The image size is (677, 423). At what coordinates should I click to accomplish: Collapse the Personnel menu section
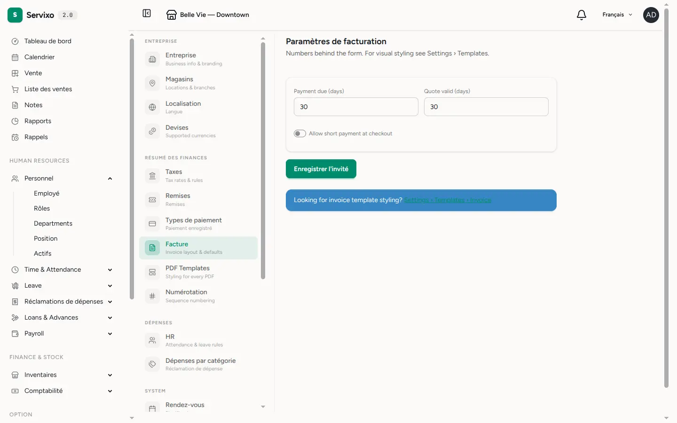pos(110,179)
